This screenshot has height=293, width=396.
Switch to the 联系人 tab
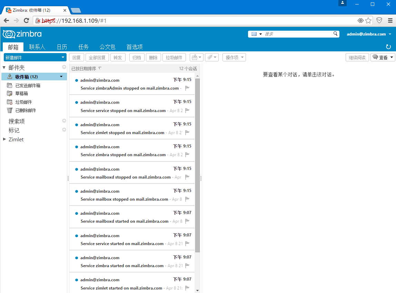(x=37, y=47)
